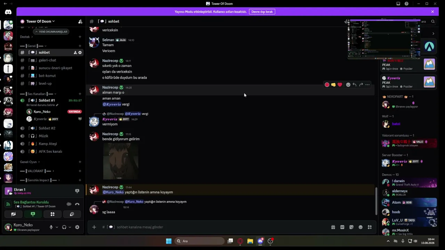Add channel plus next to Genel category
Screen dimensions: 445x250
pyautogui.click(x=80, y=46)
